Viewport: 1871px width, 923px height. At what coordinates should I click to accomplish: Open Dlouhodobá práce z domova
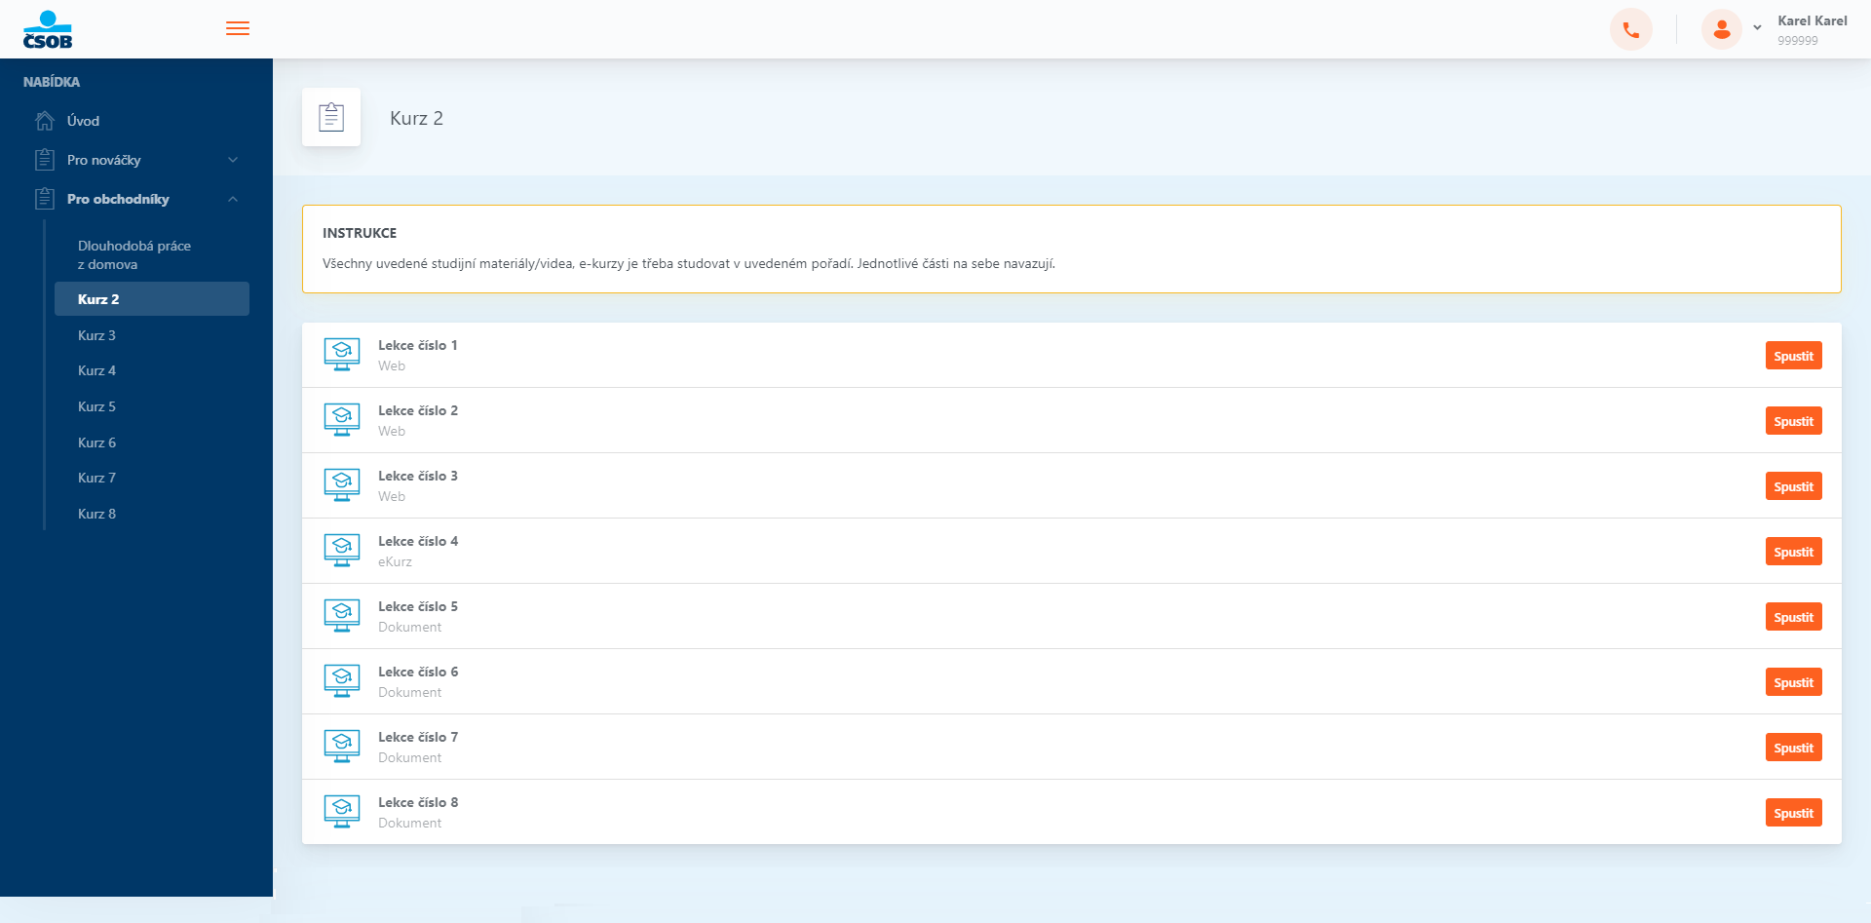pyautogui.click(x=134, y=254)
